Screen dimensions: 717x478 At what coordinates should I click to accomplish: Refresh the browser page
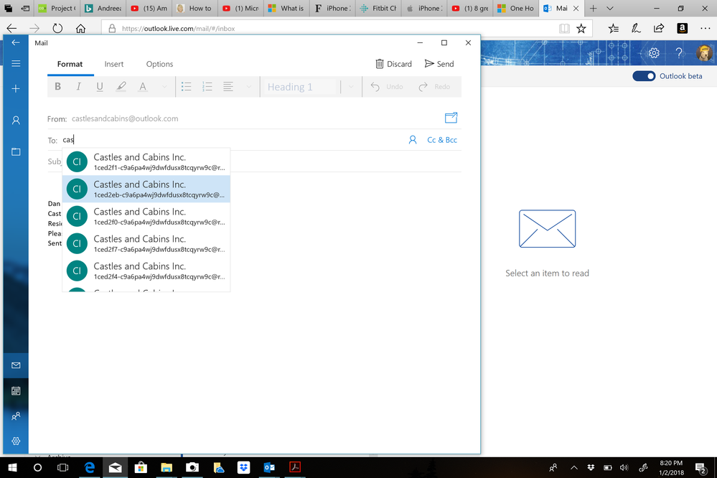[57, 29]
